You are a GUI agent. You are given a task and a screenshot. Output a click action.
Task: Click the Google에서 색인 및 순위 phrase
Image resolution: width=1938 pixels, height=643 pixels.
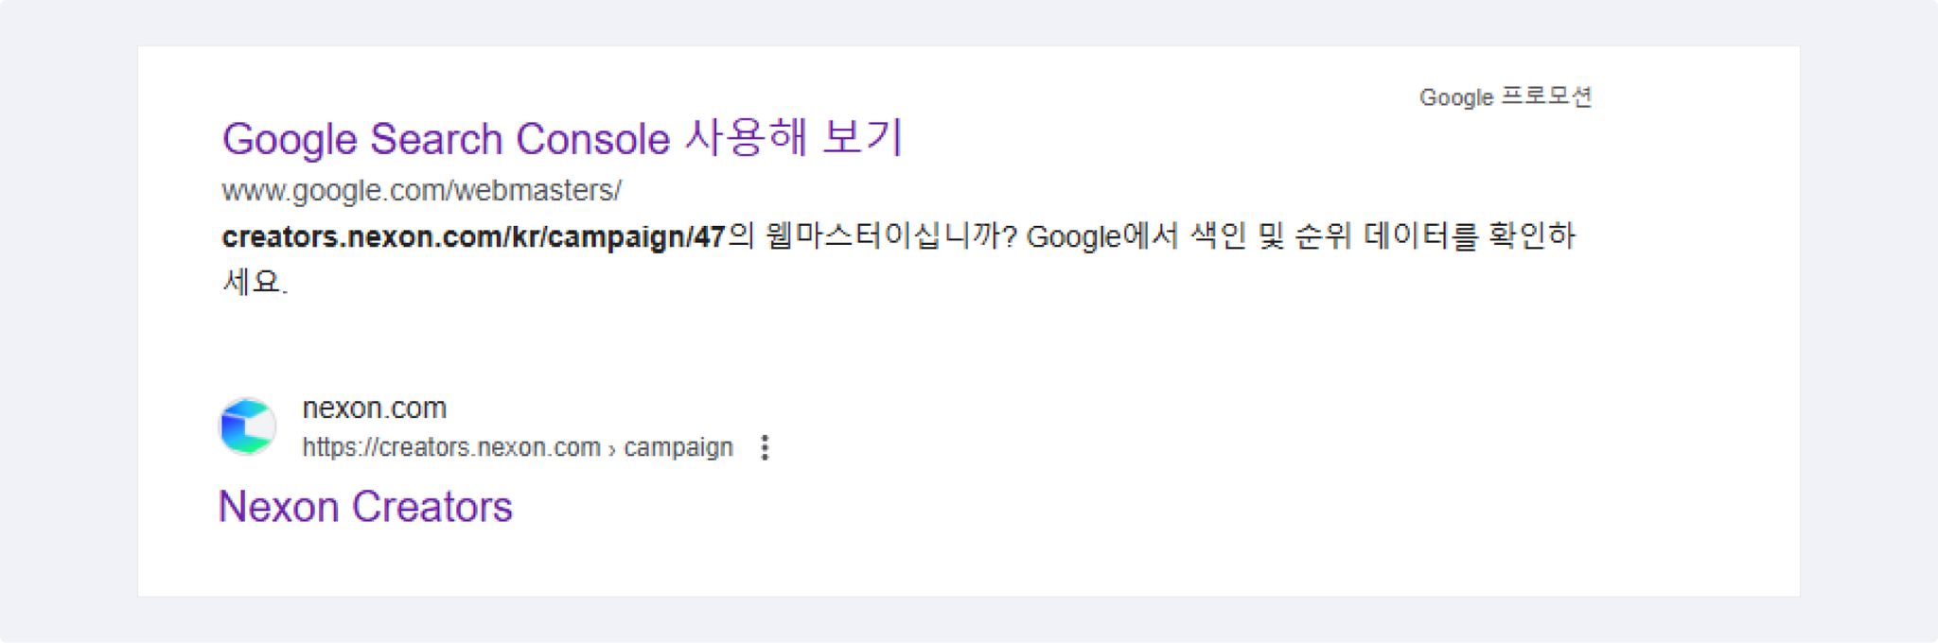1189,235
